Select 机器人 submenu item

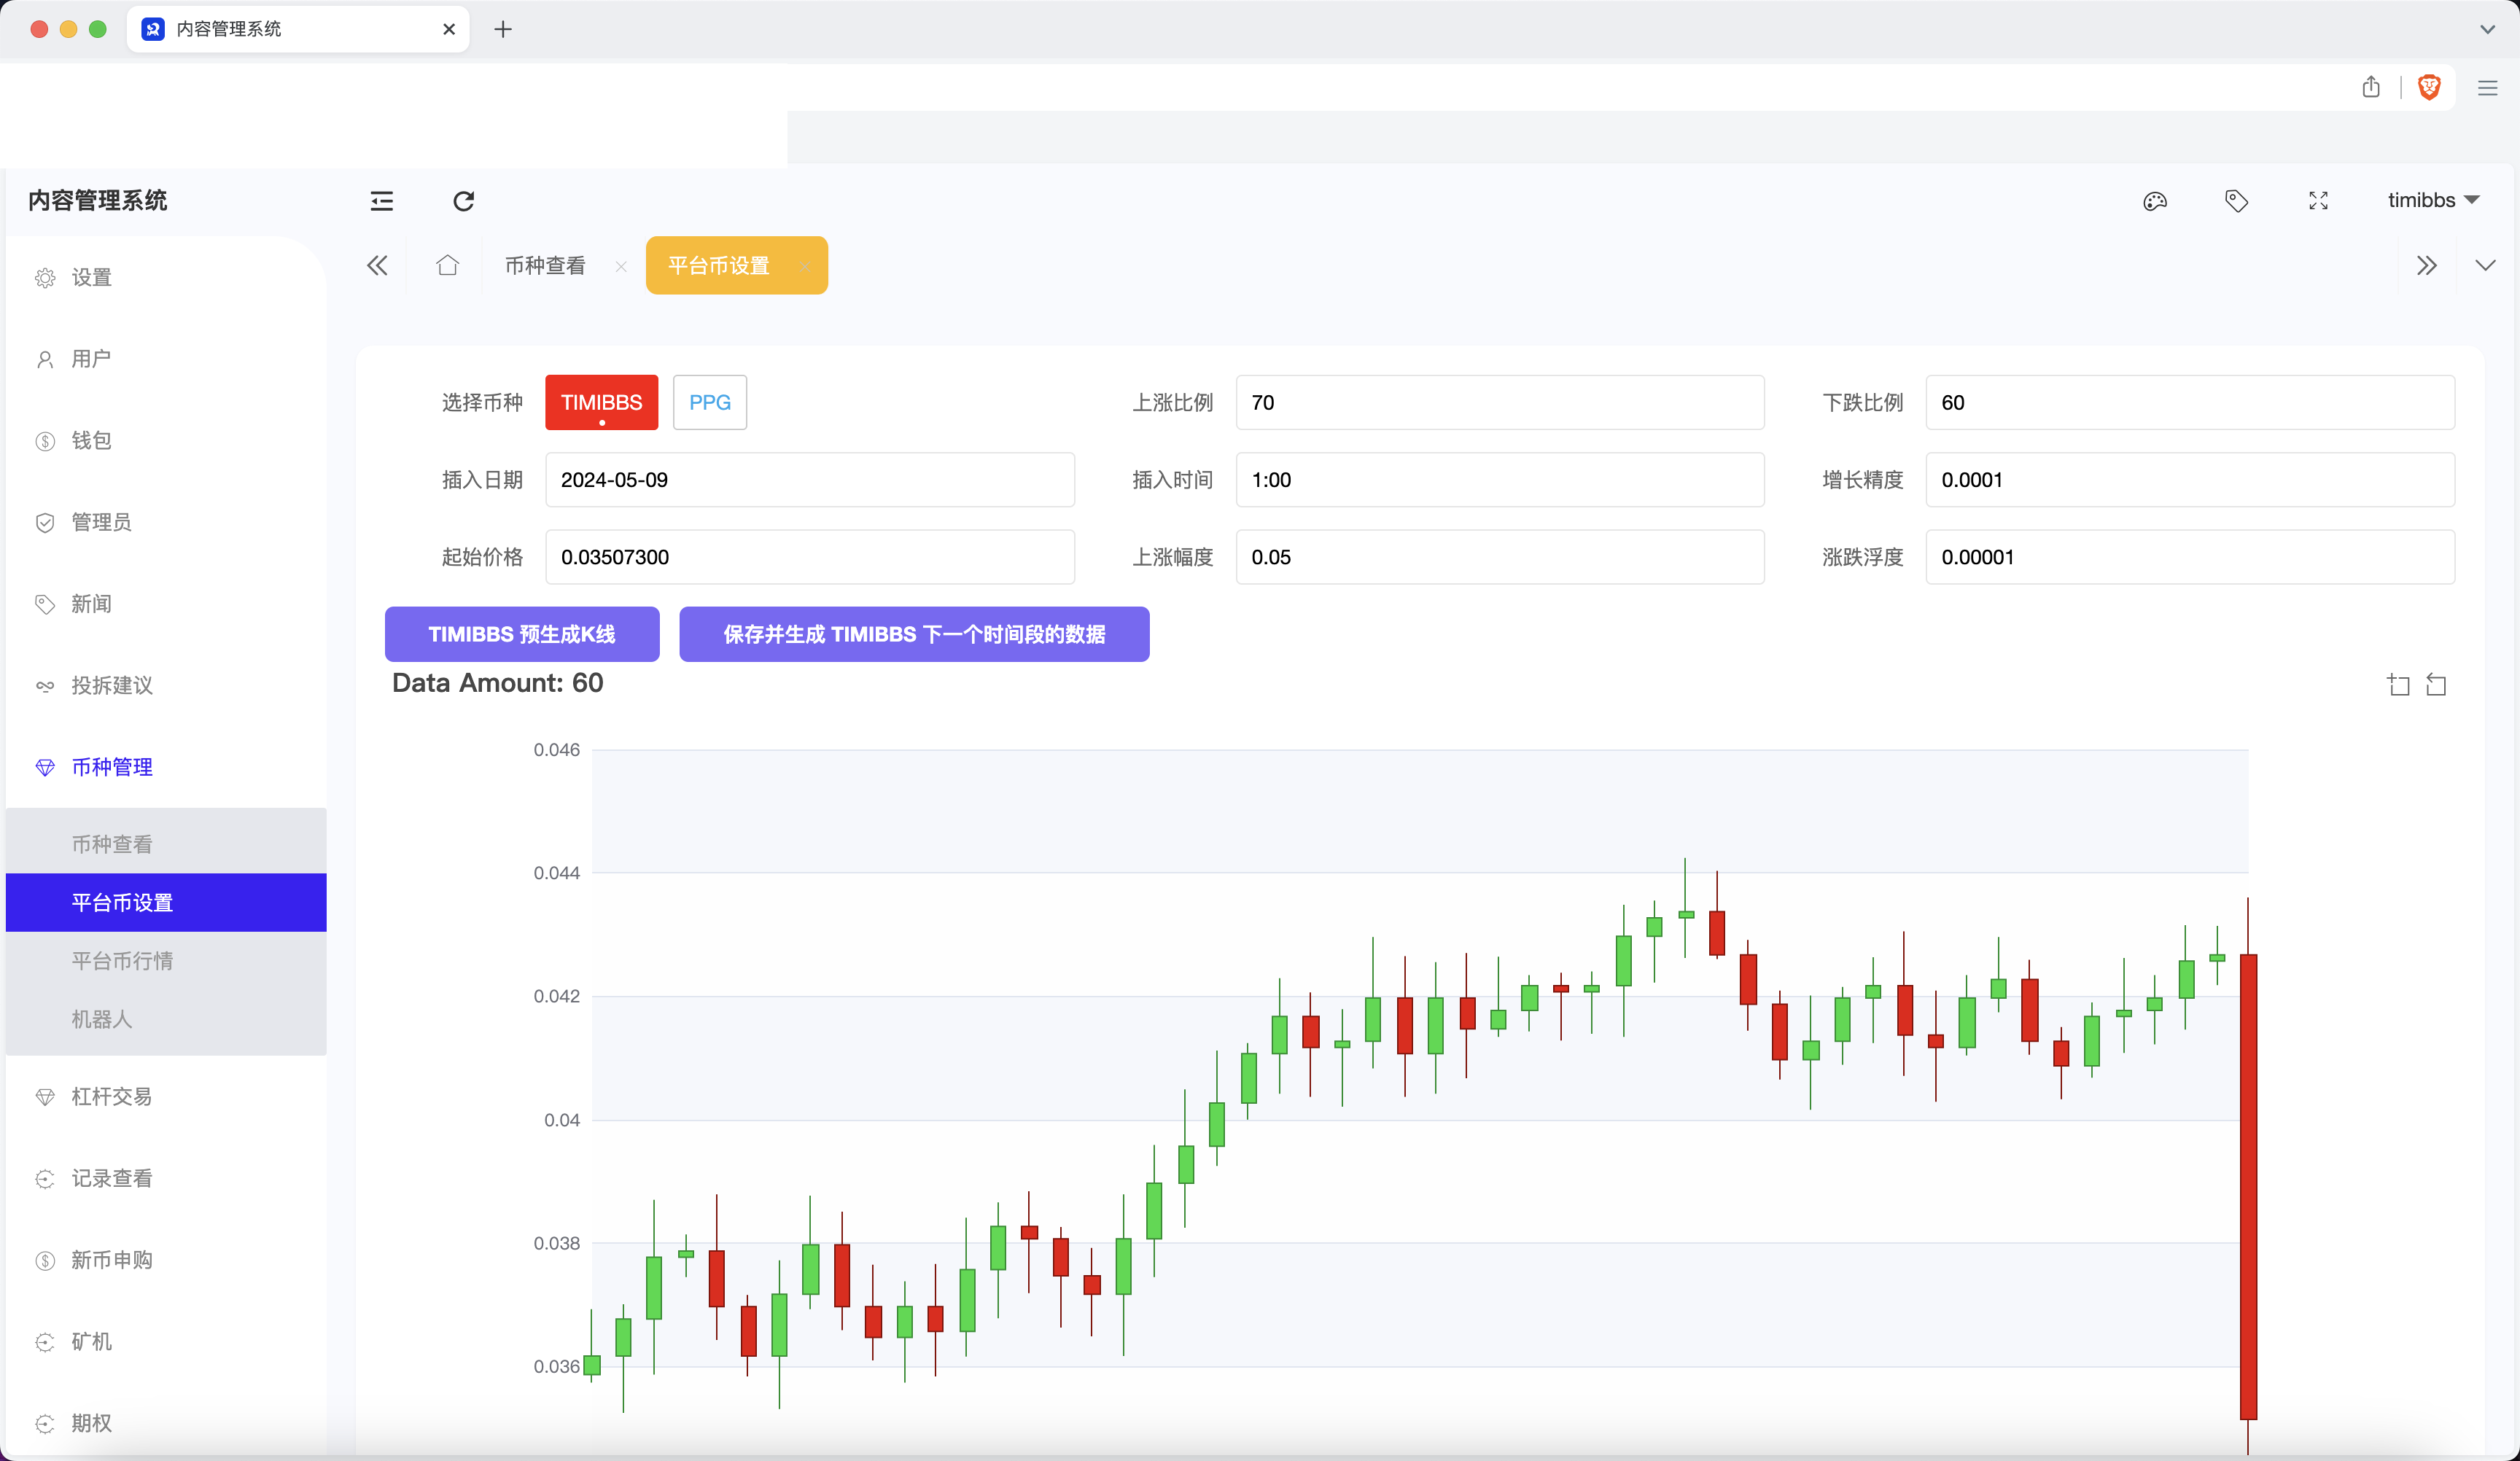166,1019
